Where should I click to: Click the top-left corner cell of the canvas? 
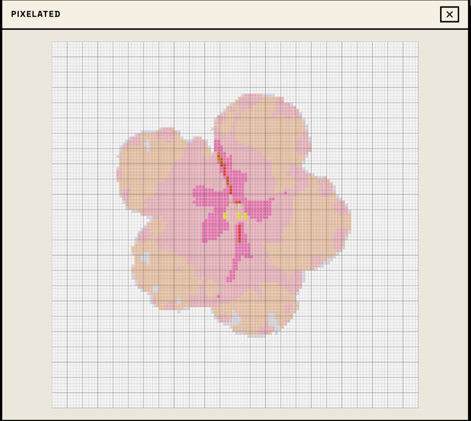54,43
